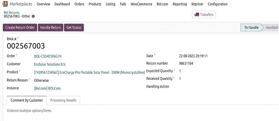This screenshot has width=279, height=121.
Task: Click the Handle Return button
Action: tap(50, 27)
